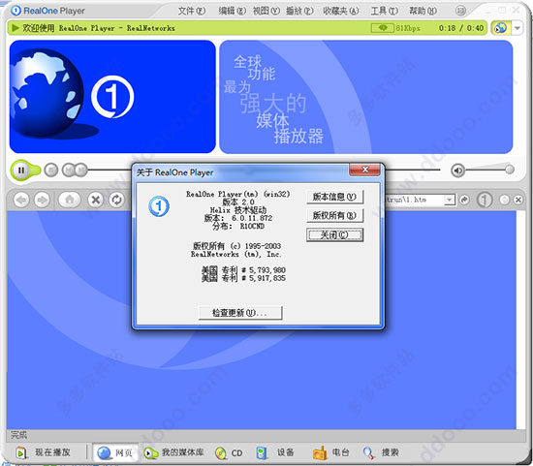Adjust the volume slider knob
This screenshot has width=533, height=466.
coord(509,169)
